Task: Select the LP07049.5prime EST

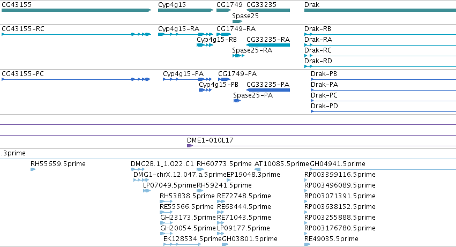Action: coord(147,191)
